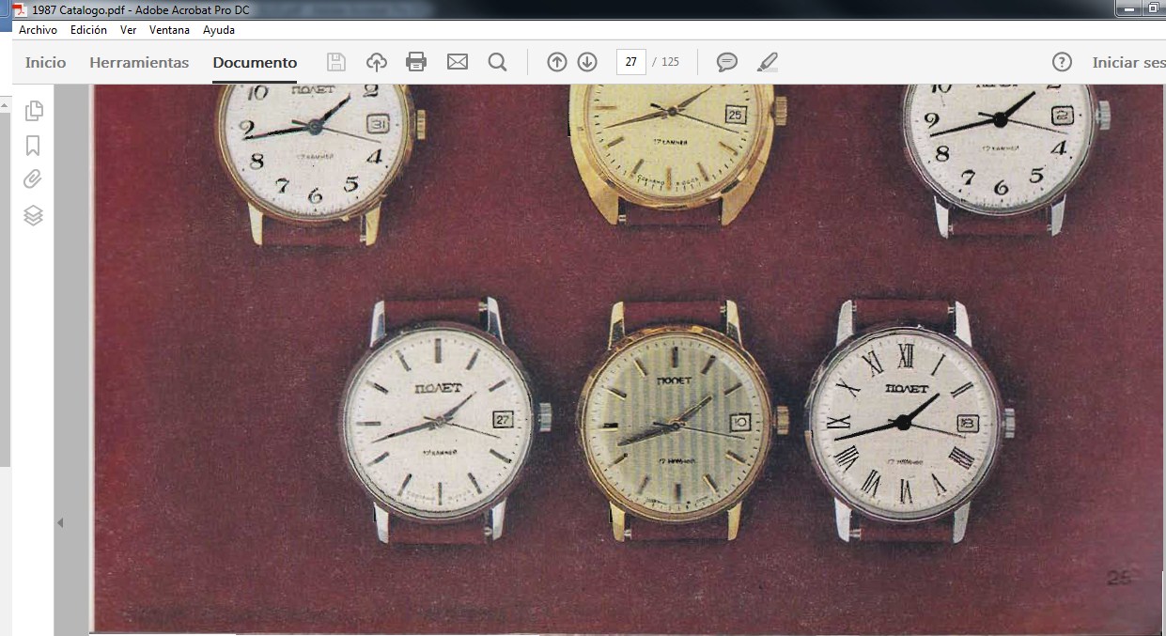Open the attachments paperclip panel

tap(33, 179)
